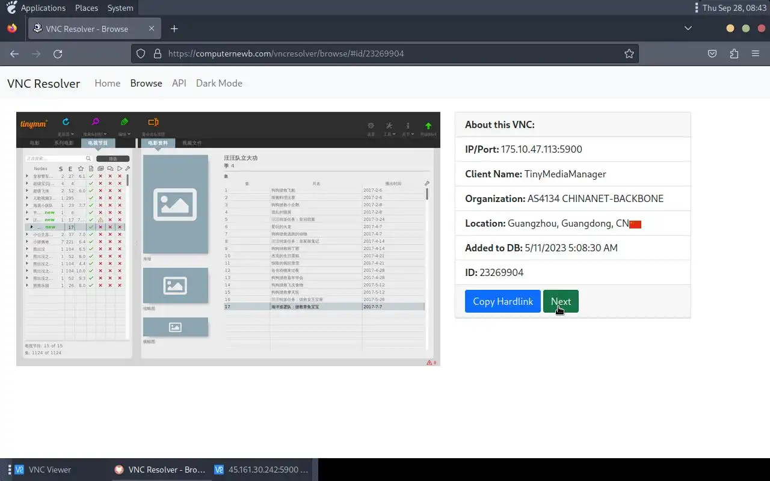Open the Save to Pocket icon
Image resolution: width=770 pixels, height=481 pixels.
pyautogui.click(x=712, y=54)
